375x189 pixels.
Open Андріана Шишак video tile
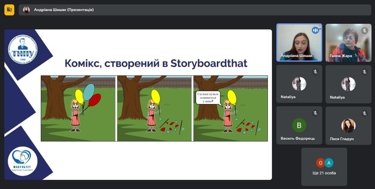(x=299, y=43)
